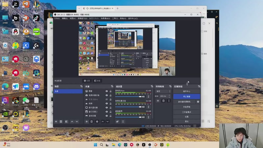Click the 停止直播 button
The width and height of the screenshot is (263, 148).
[186, 96]
